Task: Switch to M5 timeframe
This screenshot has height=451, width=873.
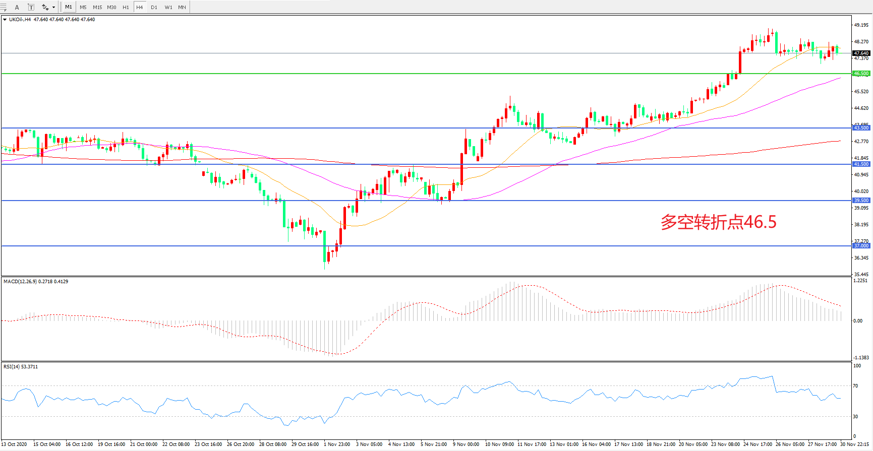Action: click(83, 7)
